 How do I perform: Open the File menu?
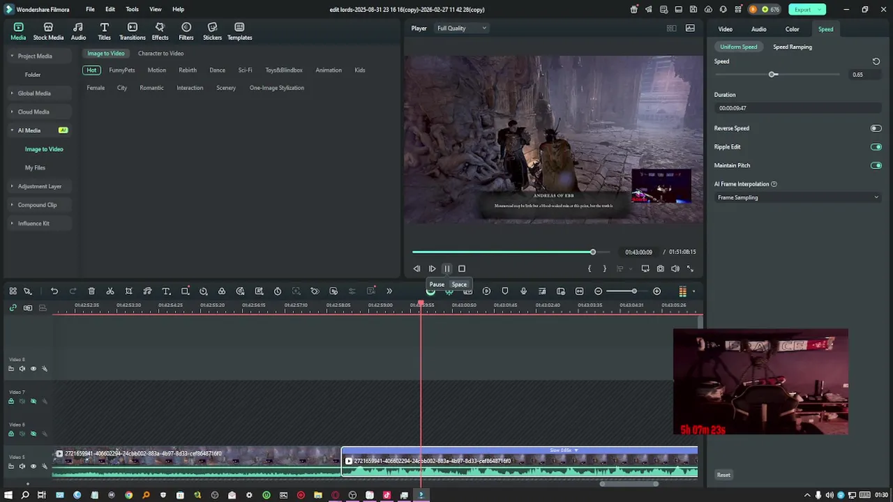[90, 9]
